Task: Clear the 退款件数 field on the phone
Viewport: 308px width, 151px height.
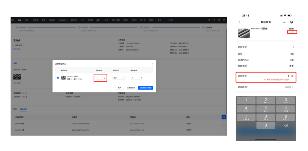Action: point(292,76)
